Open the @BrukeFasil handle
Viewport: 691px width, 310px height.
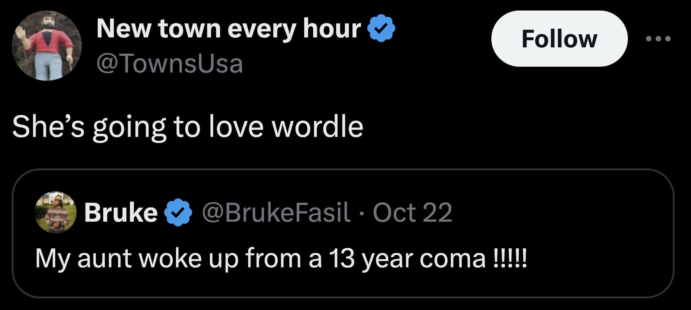276,213
